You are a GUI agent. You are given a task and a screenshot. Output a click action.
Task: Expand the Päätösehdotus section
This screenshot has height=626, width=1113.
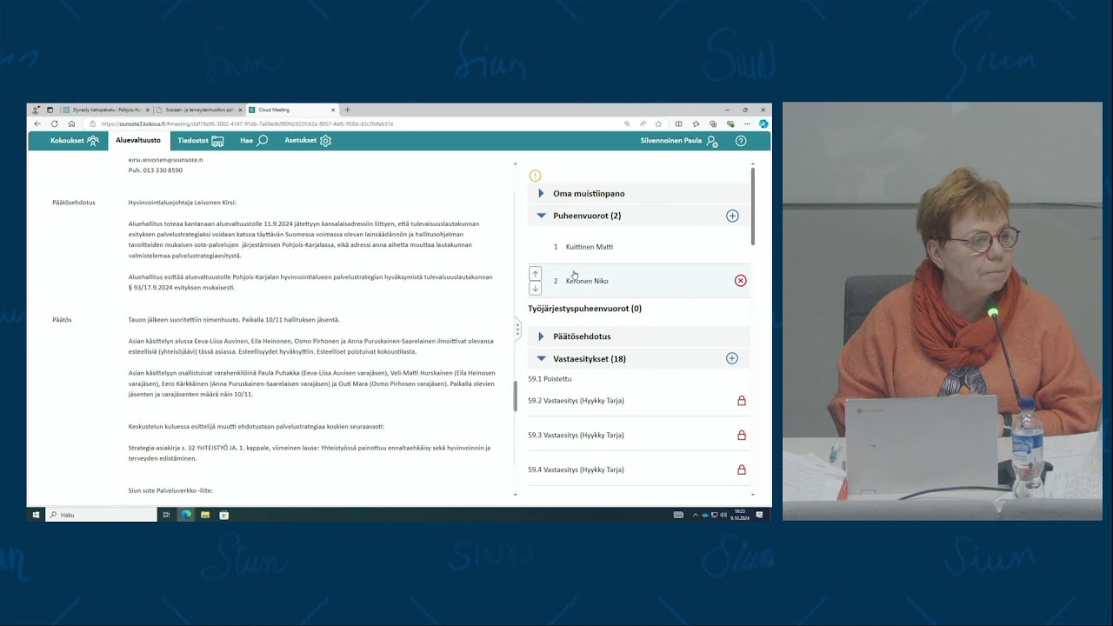point(541,336)
